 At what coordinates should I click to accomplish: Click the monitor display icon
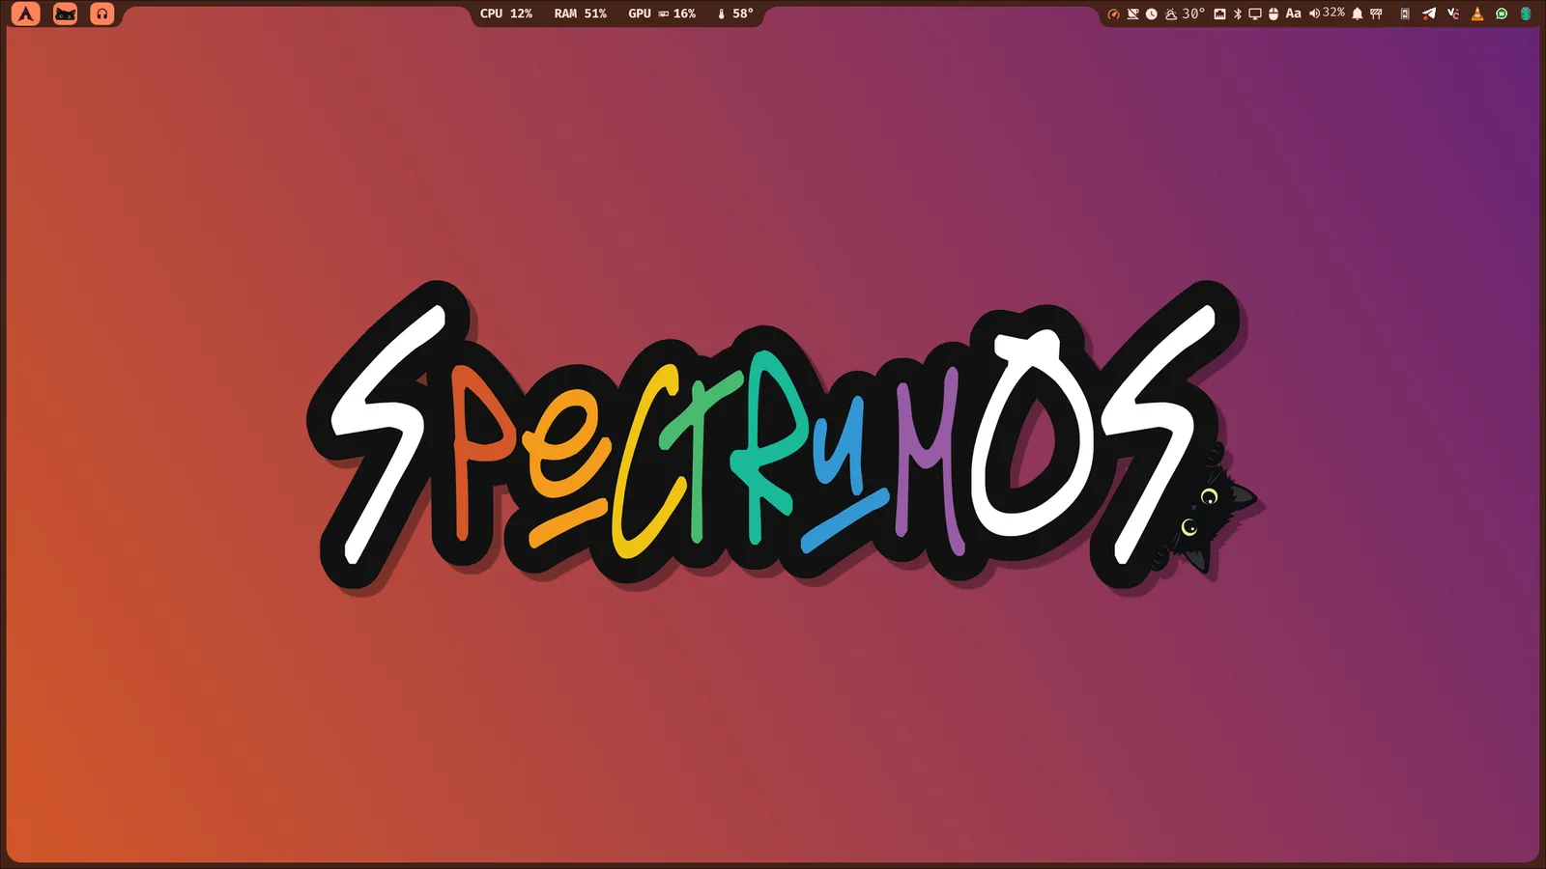1255,14
